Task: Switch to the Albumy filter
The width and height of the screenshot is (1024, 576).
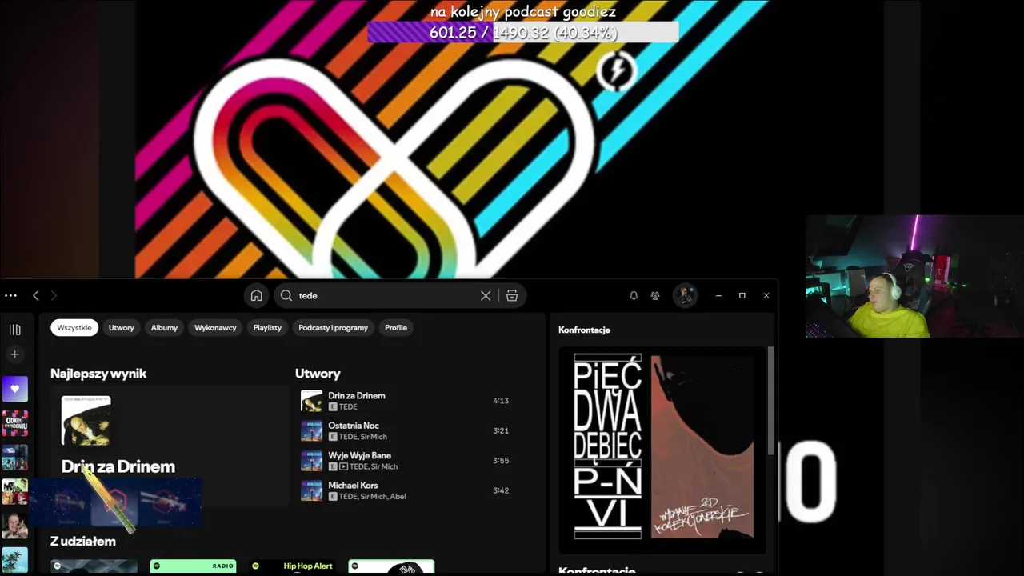Action: click(164, 328)
